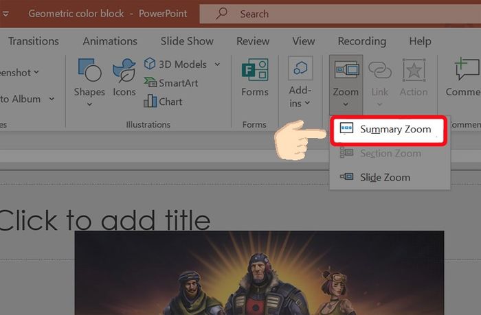The height and width of the screenshot is (315, 481).
Task: Expand the 3D Models dropdown arrow
Action: click(217, 65)
